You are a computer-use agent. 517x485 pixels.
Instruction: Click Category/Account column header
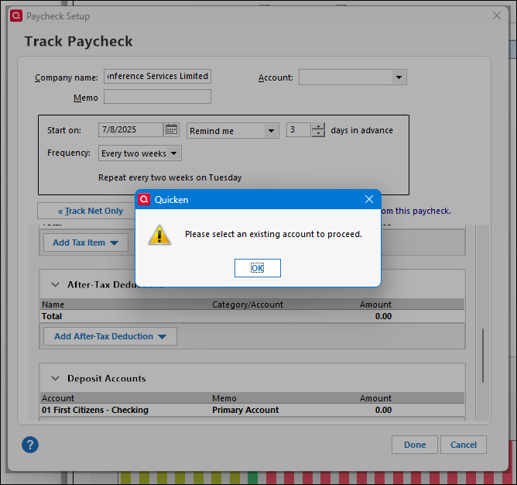coord(248,304)
